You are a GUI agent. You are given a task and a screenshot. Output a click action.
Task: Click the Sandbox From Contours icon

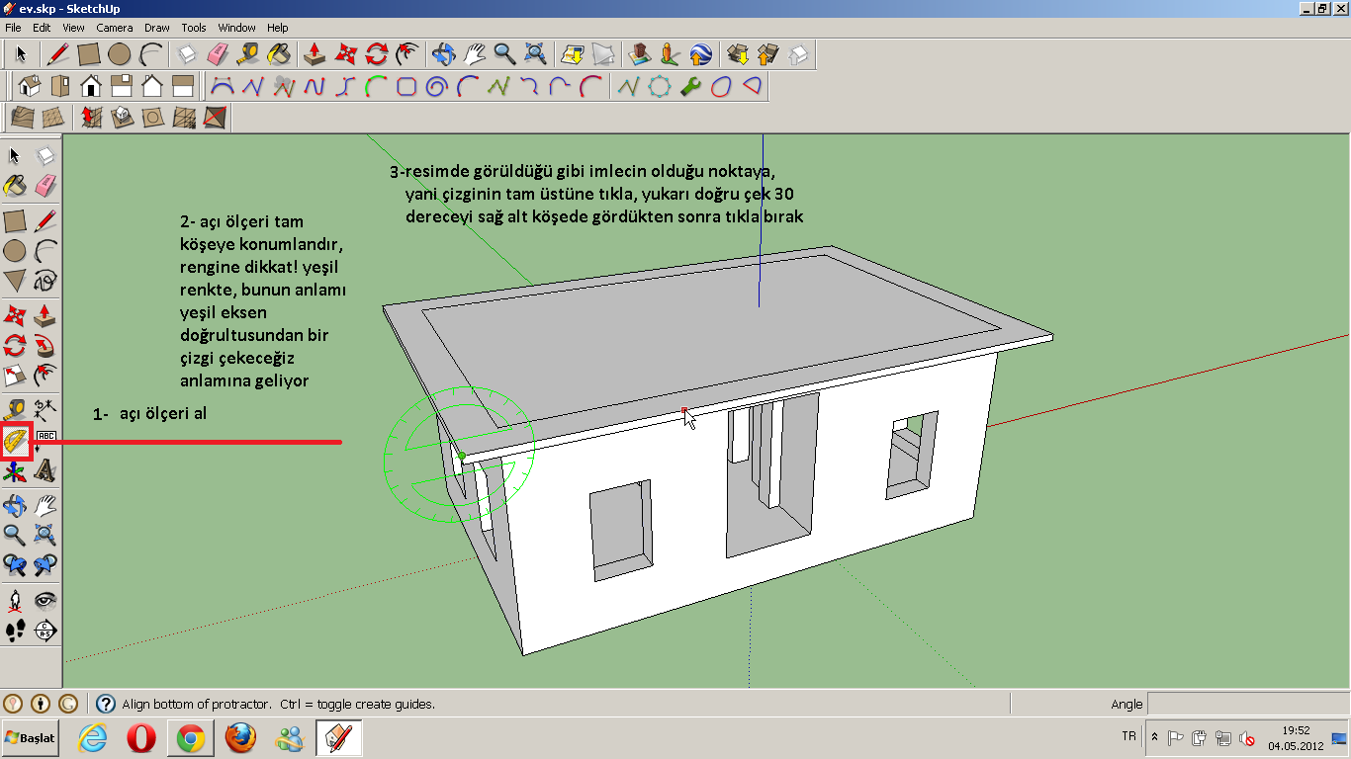pos(22,118)
